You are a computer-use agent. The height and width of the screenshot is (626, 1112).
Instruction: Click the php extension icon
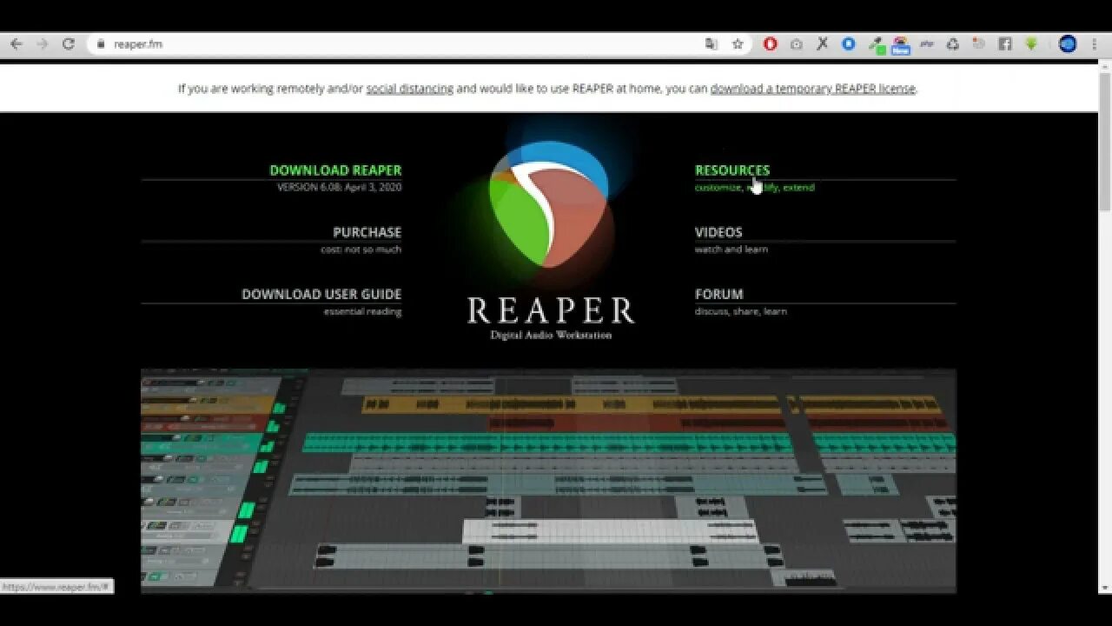click(x=927, y=44)
